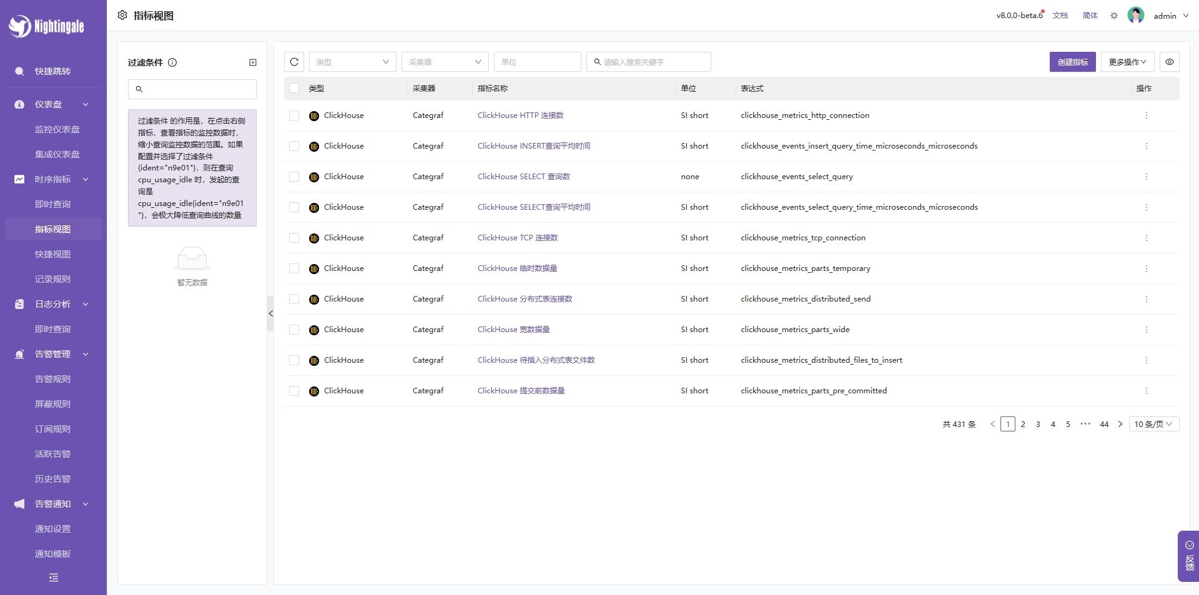Click the refresh button in the toolbar
Viewport: 1199px width, 595px height.
click(x=294, y=62)
